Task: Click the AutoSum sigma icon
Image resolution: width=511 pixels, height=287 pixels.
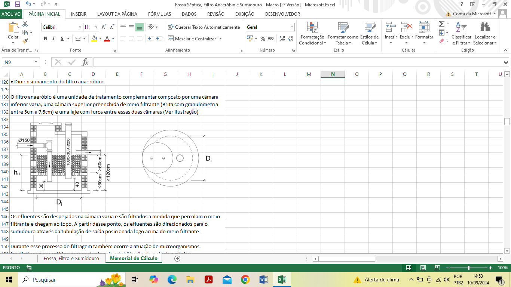Action: (x=441, y=24)
